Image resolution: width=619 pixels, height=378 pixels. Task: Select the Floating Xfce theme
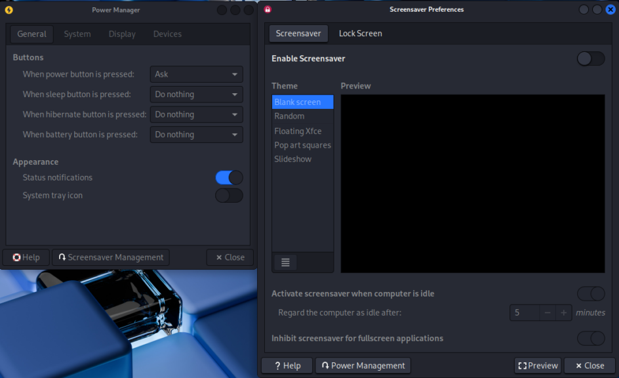coord(298,131)
